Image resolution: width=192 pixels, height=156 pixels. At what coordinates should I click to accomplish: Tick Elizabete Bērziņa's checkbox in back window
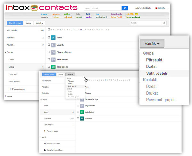pos(49,52)
